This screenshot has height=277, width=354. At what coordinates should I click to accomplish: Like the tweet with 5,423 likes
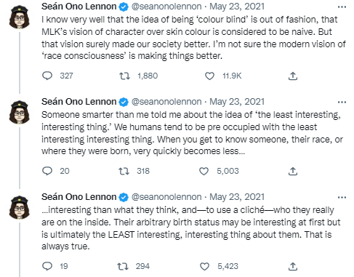pos(204,266)
